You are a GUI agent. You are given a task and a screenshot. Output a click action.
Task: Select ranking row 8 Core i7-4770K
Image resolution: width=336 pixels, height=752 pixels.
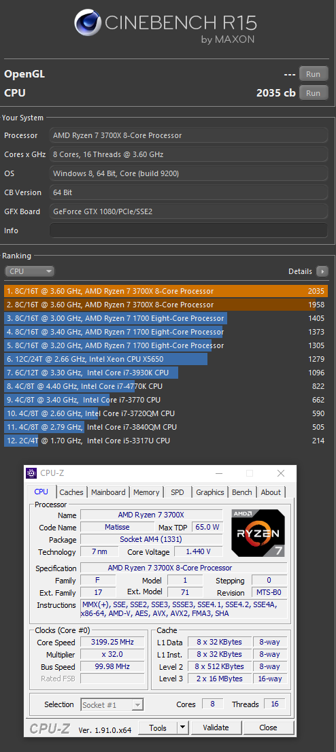[x=166, y=386]
